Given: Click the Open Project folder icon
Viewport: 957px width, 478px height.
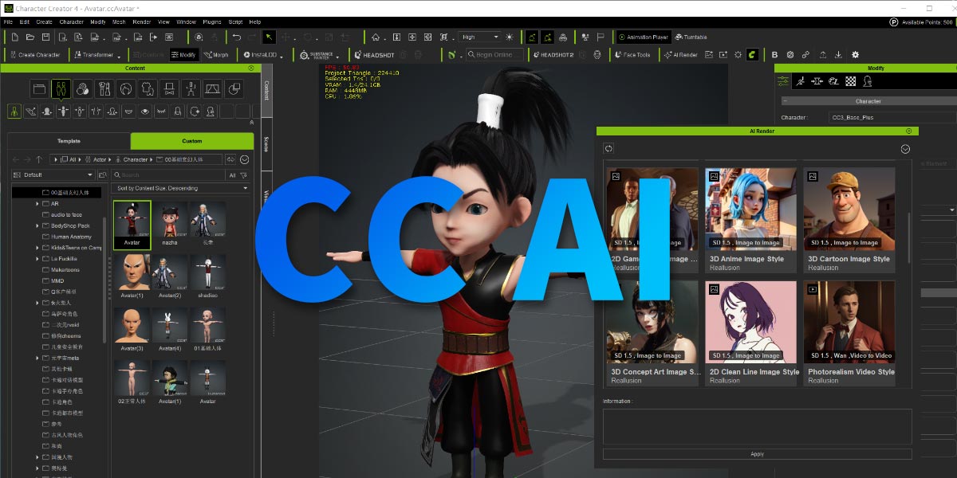Looking at the screenshot, I should coord(30,37).
